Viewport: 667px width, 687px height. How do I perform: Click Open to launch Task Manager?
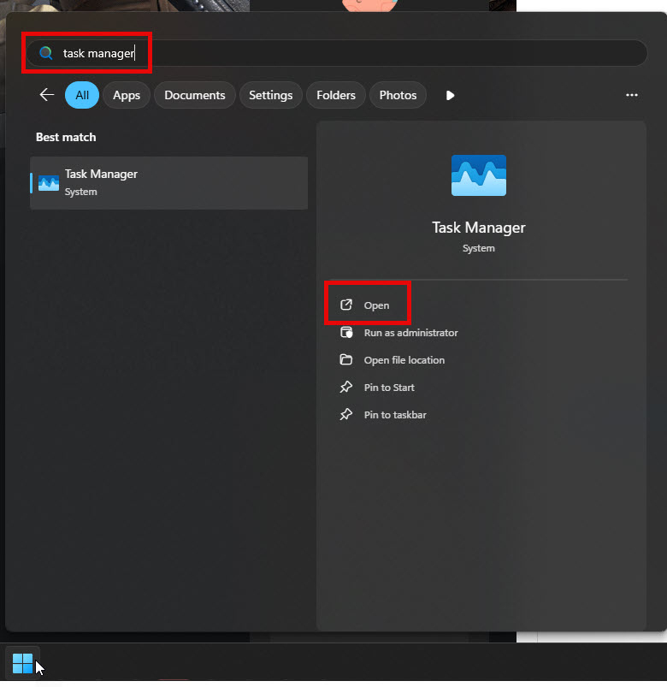pos(376,305)
